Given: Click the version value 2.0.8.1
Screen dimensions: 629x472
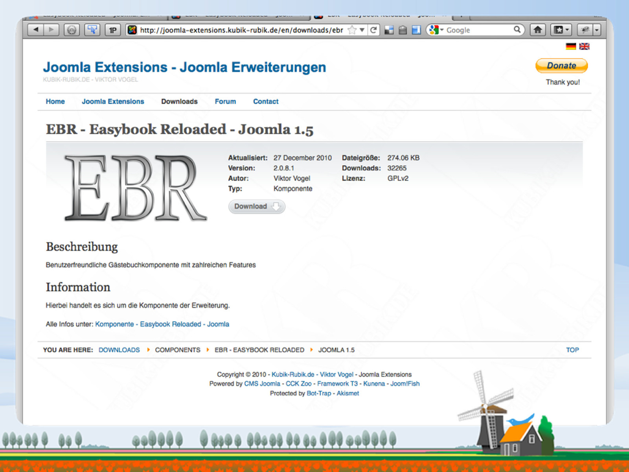Looking at the screenshot, I should [x=284, y=168].
